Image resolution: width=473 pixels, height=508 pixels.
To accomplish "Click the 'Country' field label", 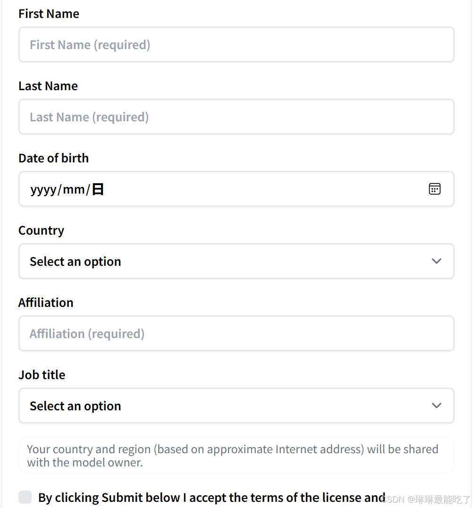I will pos(41,230).
